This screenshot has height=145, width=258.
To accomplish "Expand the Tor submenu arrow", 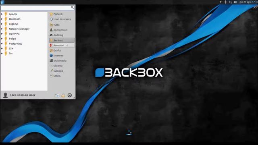I will point(2,54).
